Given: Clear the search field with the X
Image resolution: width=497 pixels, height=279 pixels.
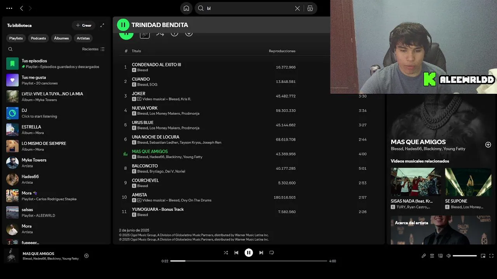Looking at the screenshot, I should [297, 8].
